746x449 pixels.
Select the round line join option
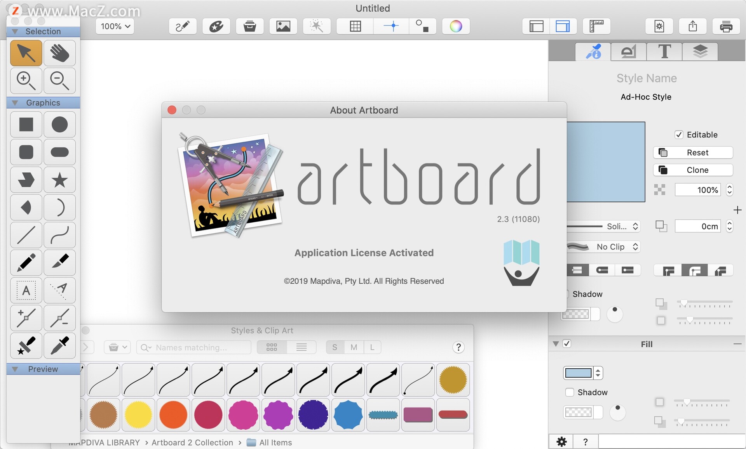click(x=694, y=270)
